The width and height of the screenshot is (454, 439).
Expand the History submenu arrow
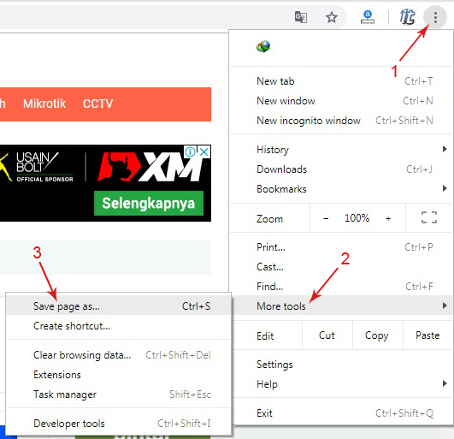tap(445, 149)
